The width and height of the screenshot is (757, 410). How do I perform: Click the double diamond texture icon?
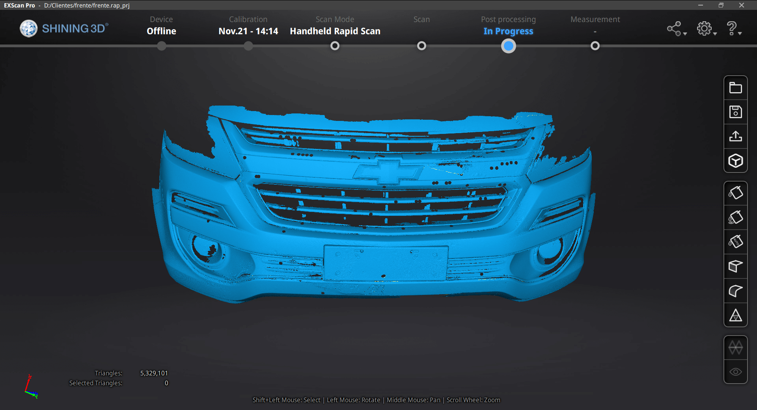(735, 348)
